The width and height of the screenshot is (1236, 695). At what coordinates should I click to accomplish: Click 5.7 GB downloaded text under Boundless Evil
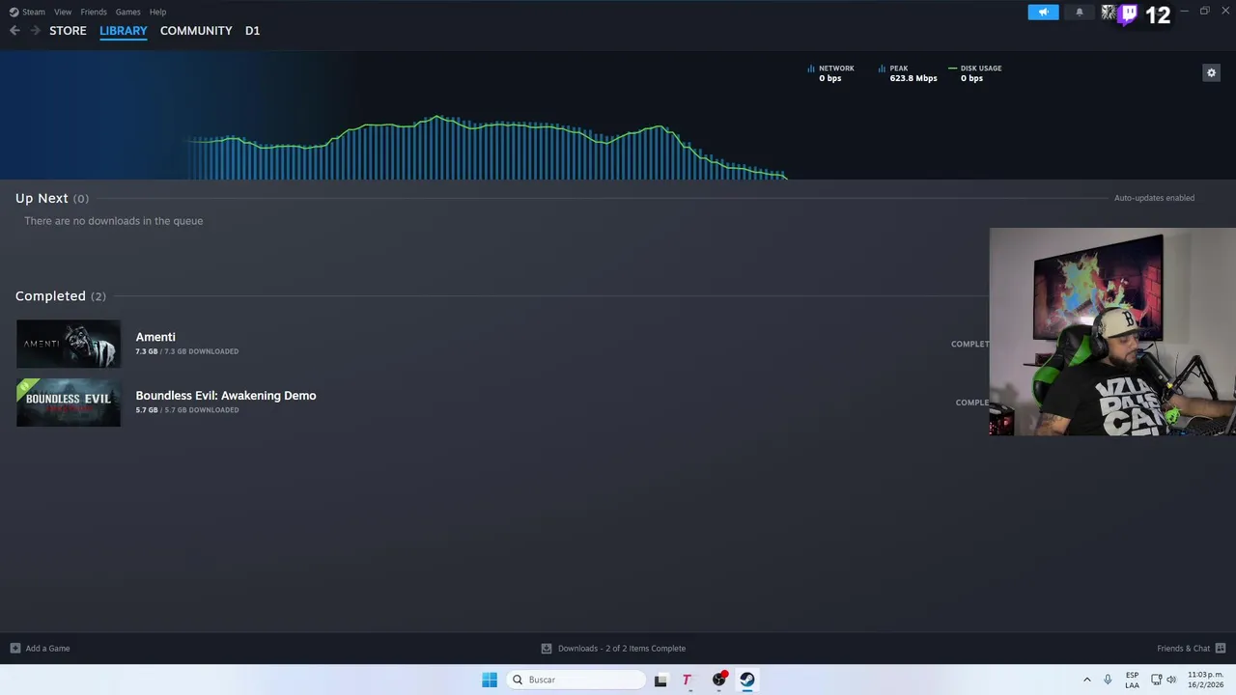tap(187, 410)
